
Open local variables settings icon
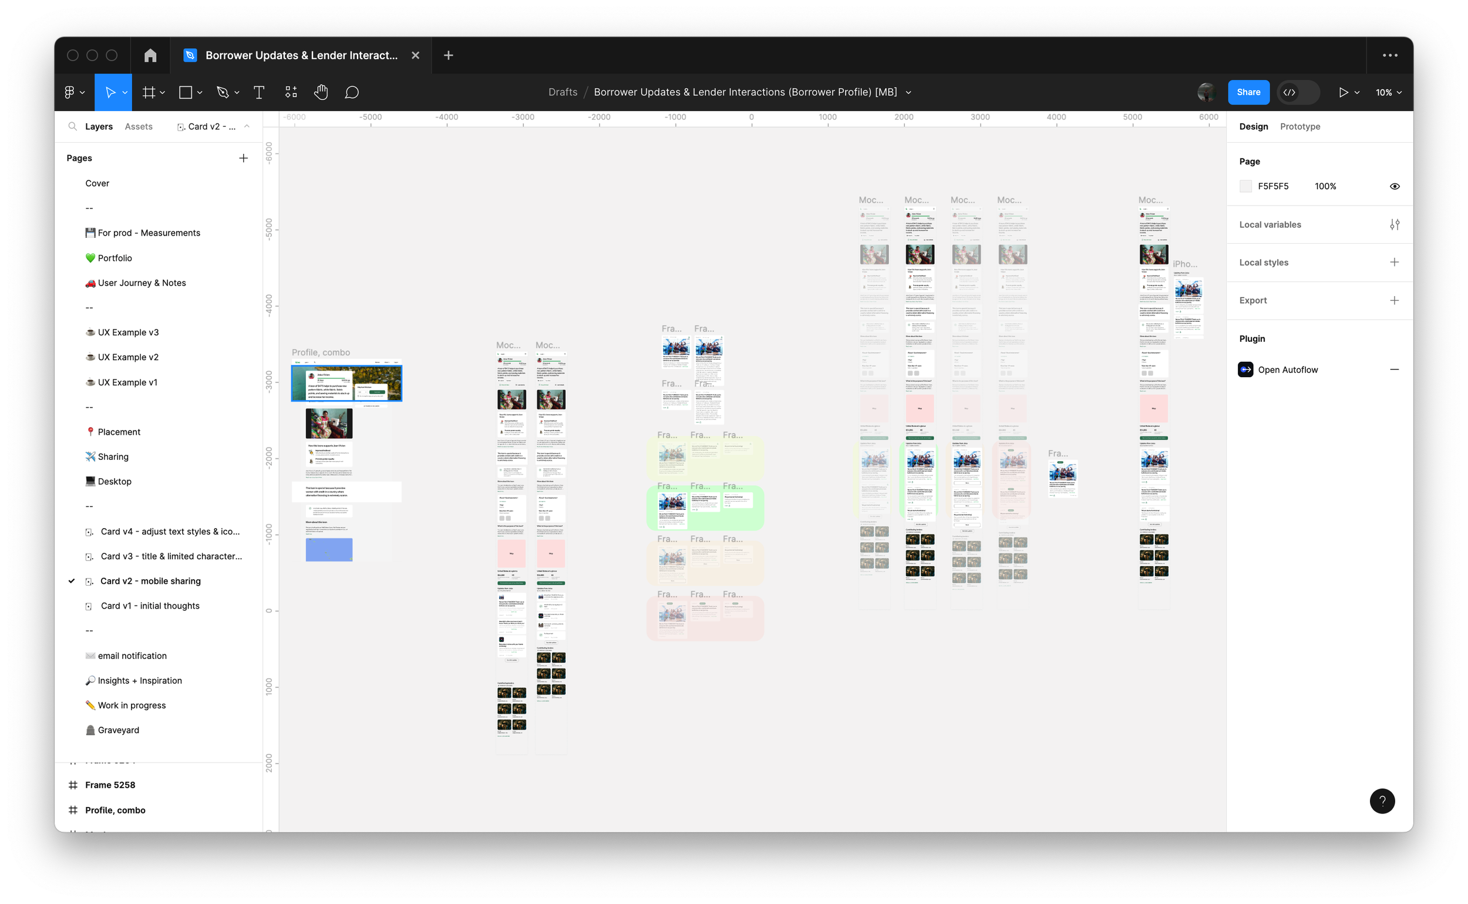coord(1395,224)
